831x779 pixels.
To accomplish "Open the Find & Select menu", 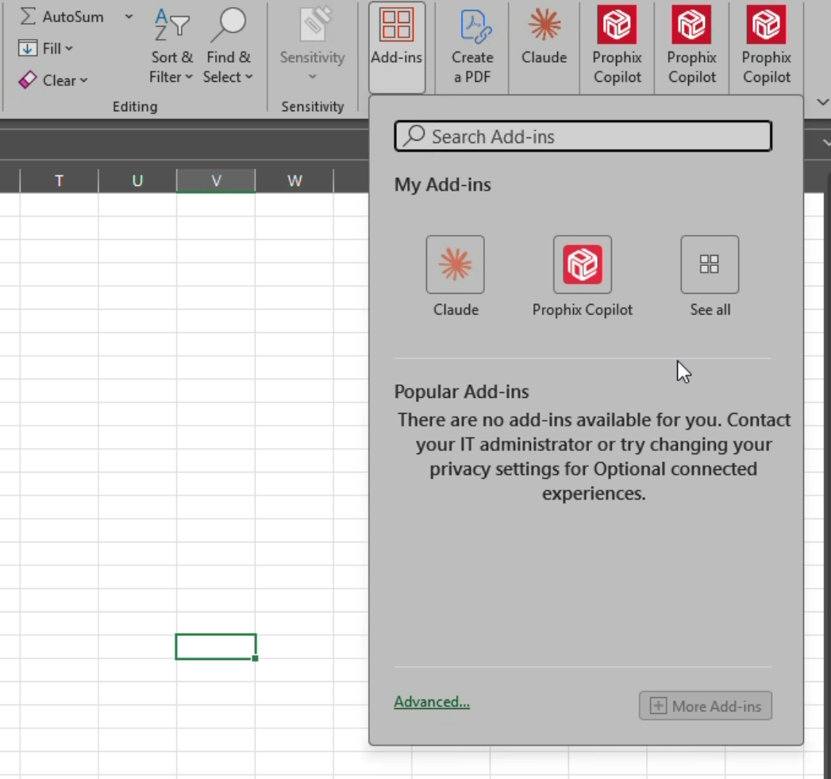I will pyautogui.click(x=229, y=47).
